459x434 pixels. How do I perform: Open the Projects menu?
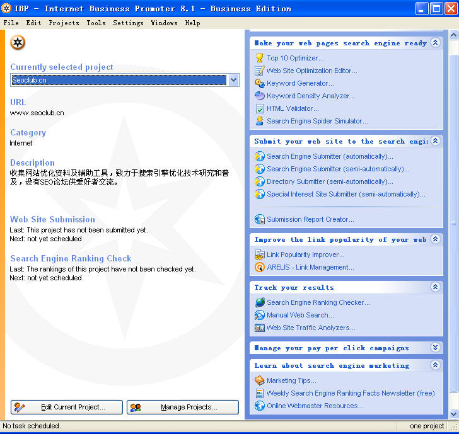tap(64, 23)
